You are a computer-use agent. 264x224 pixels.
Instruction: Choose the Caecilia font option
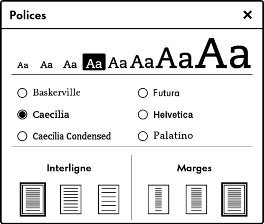point(22,115)
